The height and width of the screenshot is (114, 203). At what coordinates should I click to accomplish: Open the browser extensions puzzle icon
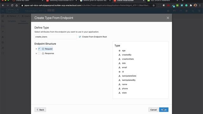tap(191, 5)
